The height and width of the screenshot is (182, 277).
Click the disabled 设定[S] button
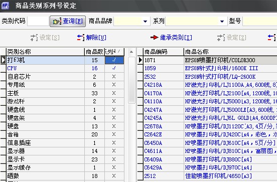45,38
